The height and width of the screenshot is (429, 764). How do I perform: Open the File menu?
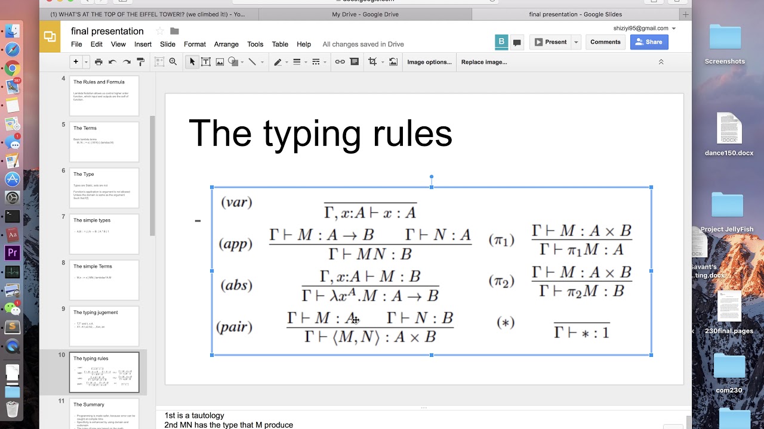pyautogui.click(x=76, y=44)
